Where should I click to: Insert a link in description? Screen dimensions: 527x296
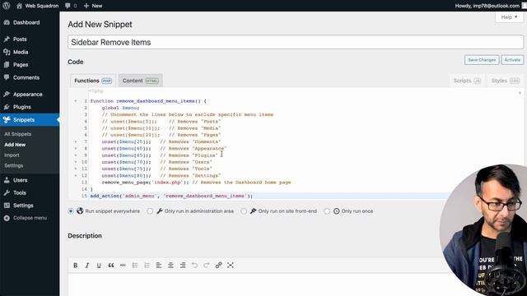(218, 265)
